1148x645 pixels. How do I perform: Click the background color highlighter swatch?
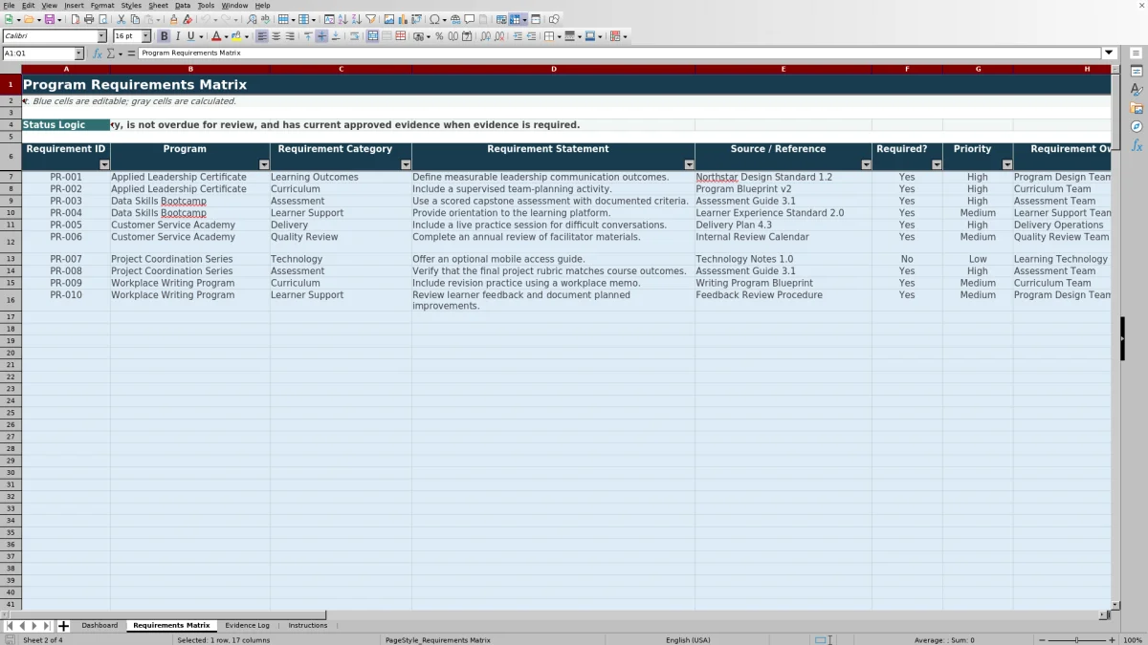tap(235, 36)
